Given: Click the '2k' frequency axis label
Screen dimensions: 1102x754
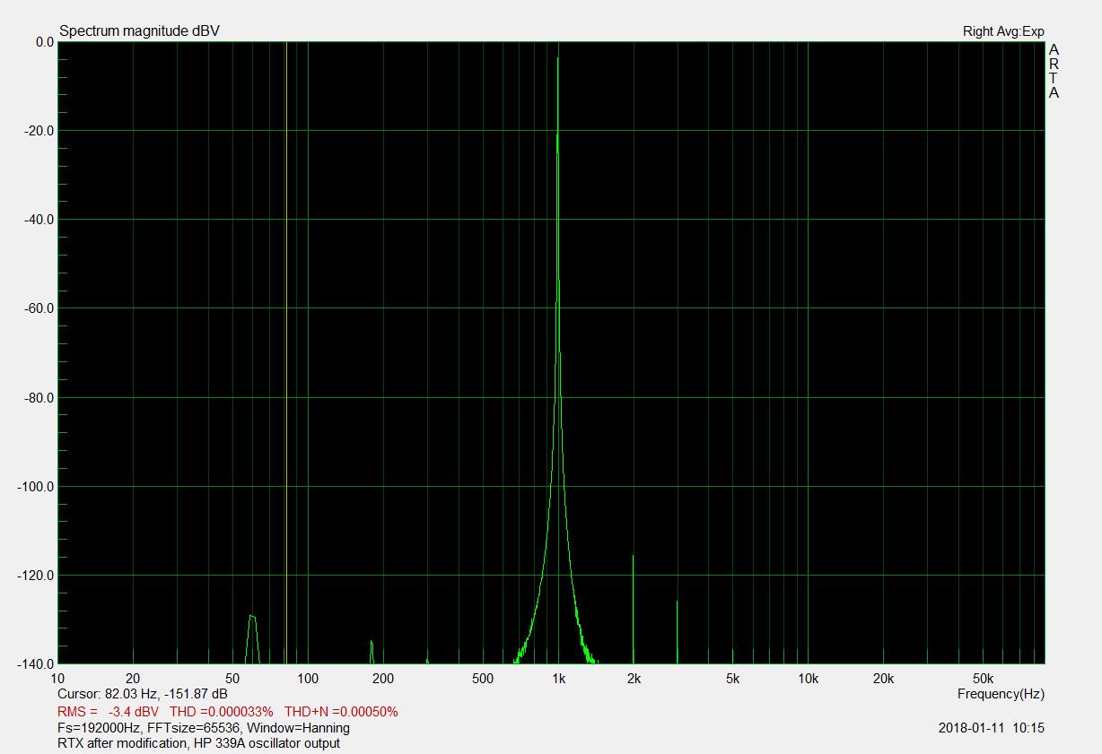Looking at the screenshot, I should [x=634, y=679].
